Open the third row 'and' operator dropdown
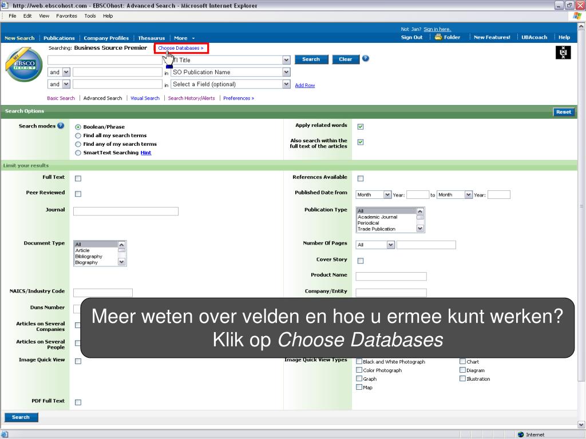Viewport: 586px width, 439px height. 66,84
